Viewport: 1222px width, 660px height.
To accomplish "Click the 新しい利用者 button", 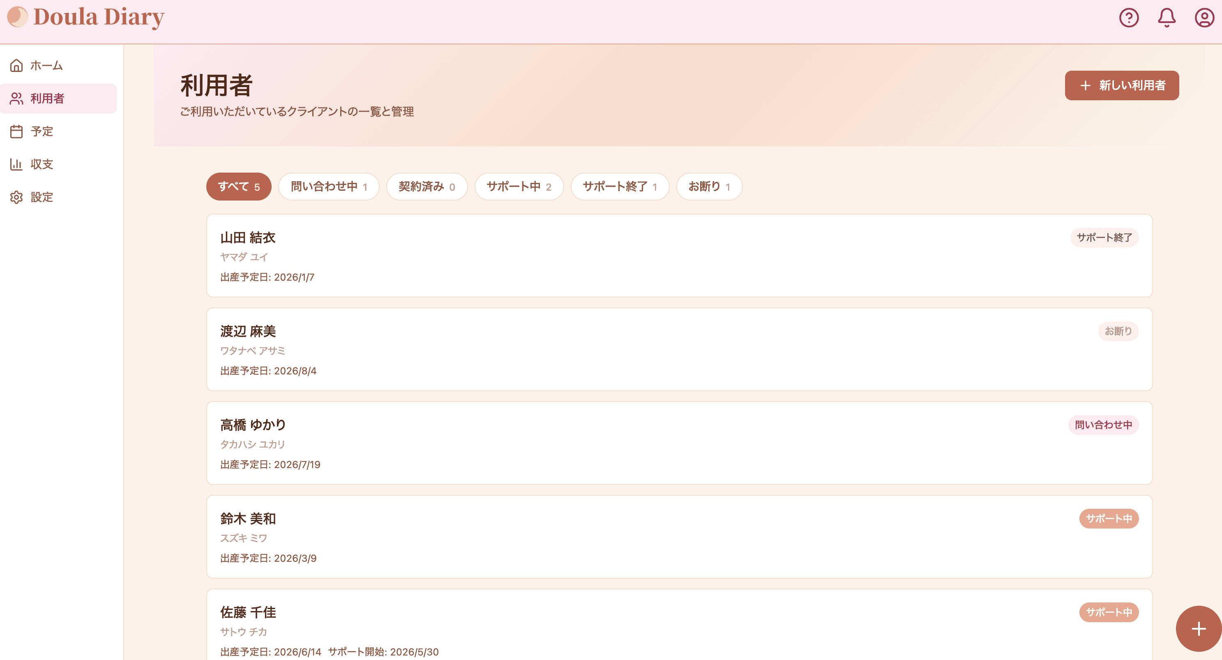I will coord(1121,85).
